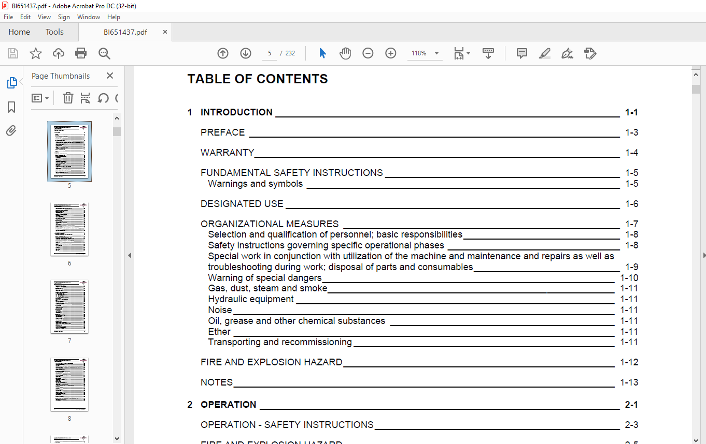Rotate pages counterclockwise icon
Screen dimensions: 706x444
103,98
